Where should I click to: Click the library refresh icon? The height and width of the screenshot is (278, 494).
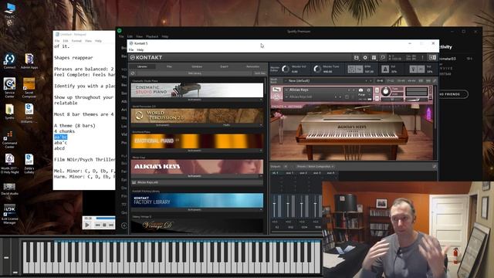pyautogui.click(x=134, y=73)
